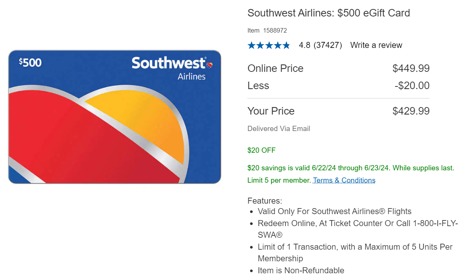Click the large red heart shape on card
This screenshot has width=469, height=280.
75,142
